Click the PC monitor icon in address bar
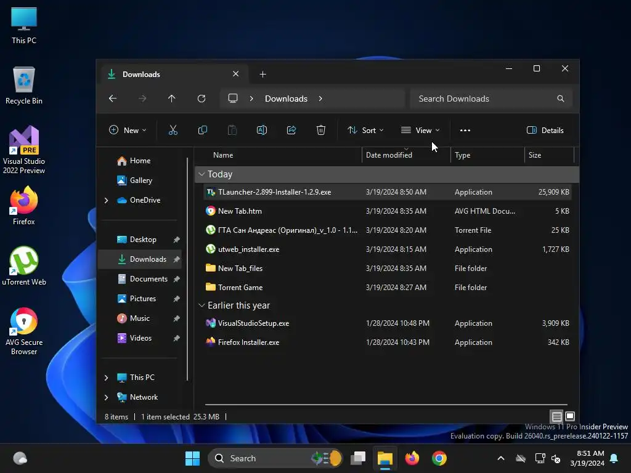Screen dimensions: 631x473 click(232, 99)
